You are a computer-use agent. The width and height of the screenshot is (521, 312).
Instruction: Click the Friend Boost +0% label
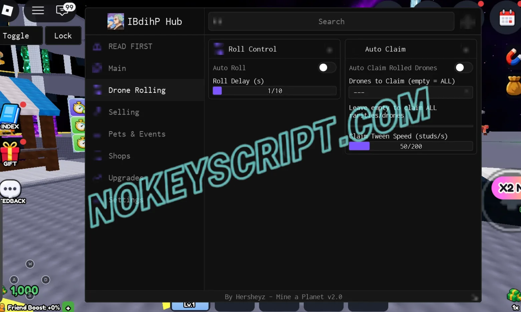pos(33,308)
